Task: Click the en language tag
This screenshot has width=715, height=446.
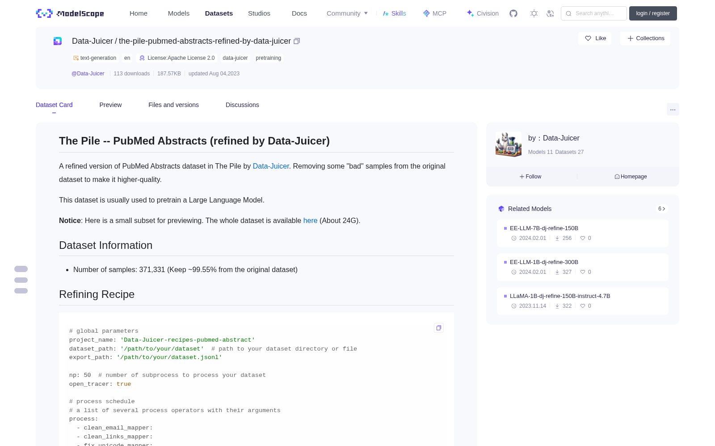Action: coord(127,58)
